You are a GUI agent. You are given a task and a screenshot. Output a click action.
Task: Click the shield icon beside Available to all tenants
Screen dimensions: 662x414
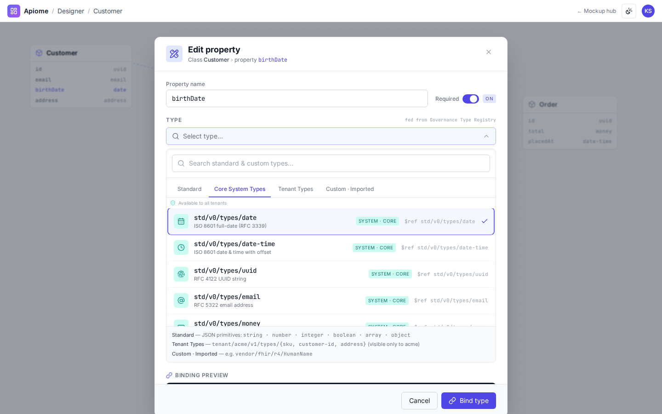tap(173, 203)
